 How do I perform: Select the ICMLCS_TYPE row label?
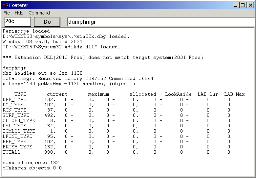19,131
